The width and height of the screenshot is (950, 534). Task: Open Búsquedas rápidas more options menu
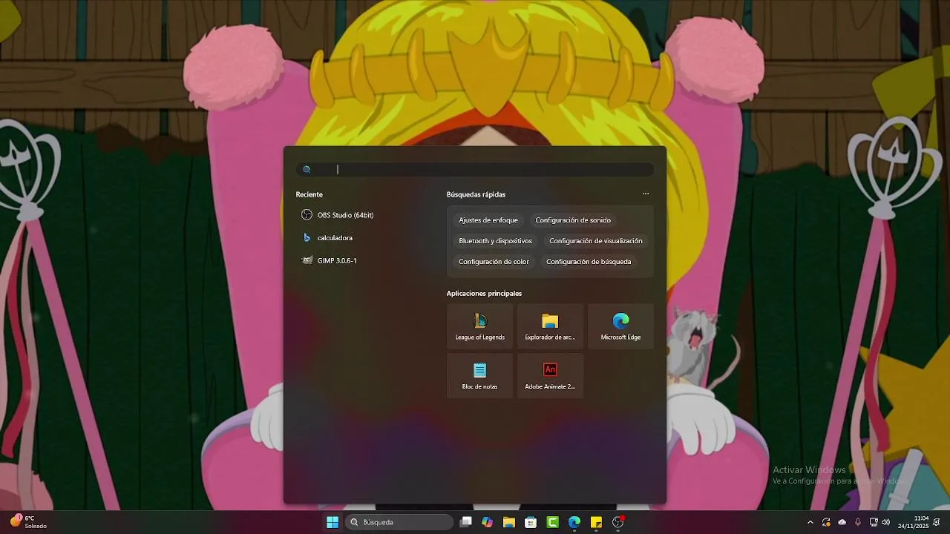646,194
